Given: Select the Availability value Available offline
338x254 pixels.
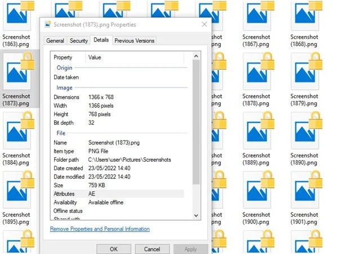Looking at the screenshot, I should pyautogui.click(x=106, y=202).
